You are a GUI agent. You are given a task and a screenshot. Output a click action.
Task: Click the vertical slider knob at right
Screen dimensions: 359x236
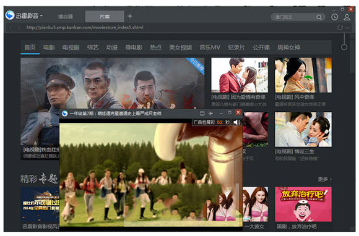pos(344,48)
